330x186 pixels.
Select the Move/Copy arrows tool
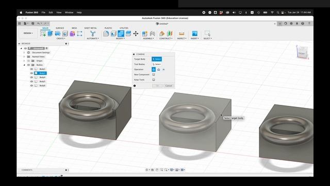pos(136,33)
